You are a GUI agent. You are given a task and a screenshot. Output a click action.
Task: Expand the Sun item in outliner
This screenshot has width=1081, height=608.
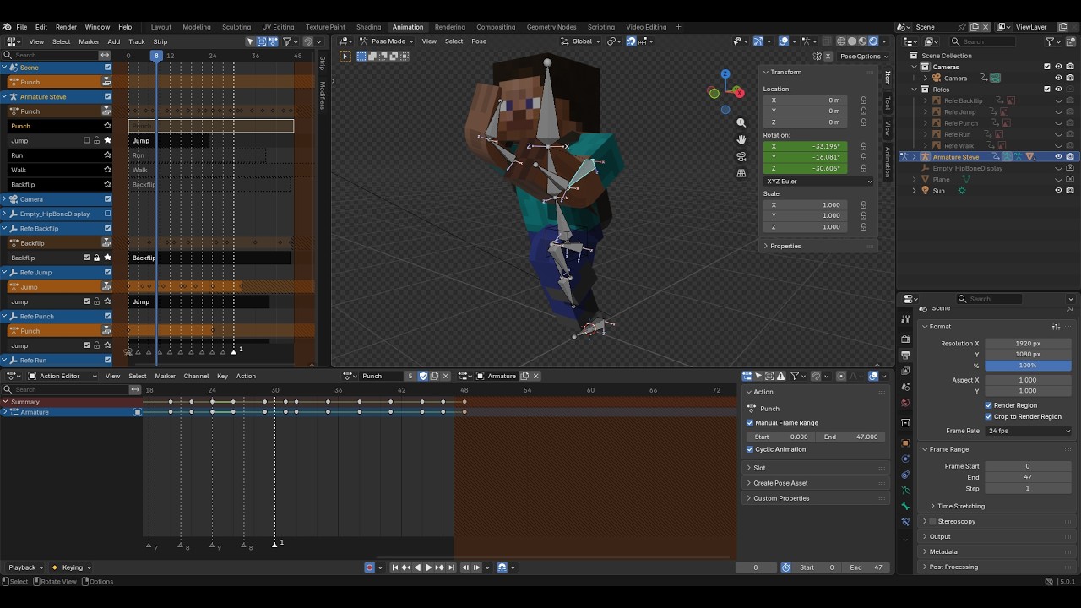pos(914,191)
